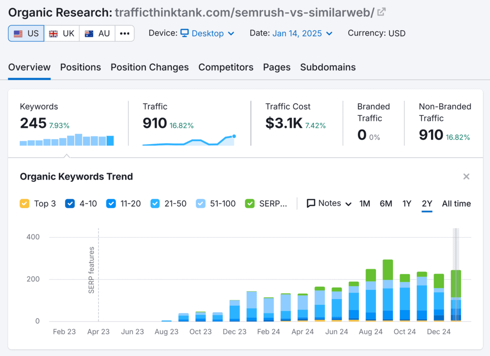Click the Desktop device icon
This screenshot has height=356, width=490.
pyautogui.click(x=184, y=33)
